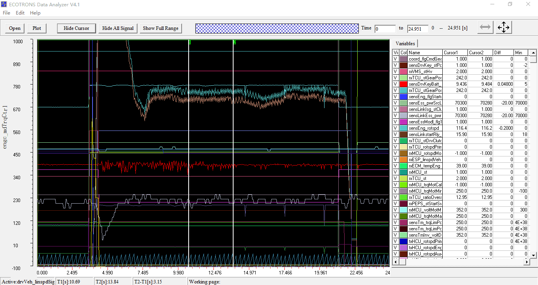The image size is (538, 285).
Task: Toggle visibility V of coord_flgCmdGea row
Action: coord(395,59)
